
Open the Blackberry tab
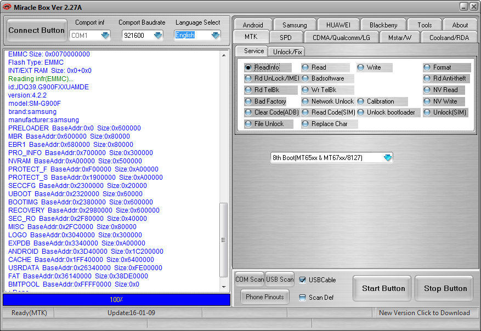click(383, 25)
